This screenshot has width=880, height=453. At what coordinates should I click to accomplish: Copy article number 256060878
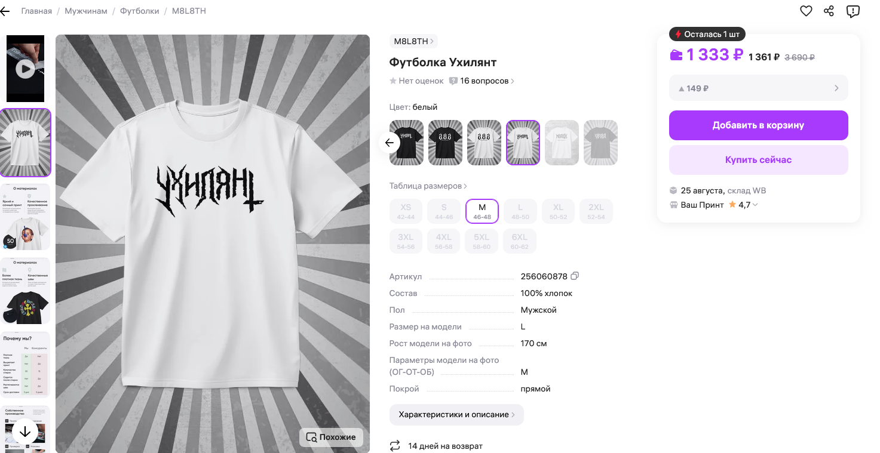pyautogui.click(x=575, y=276)
